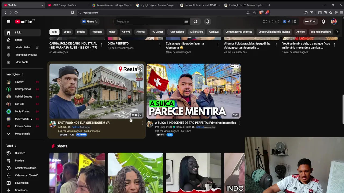344x193 pixels.
Task: Go back with the browser back arrow
Action: pyautogui.click(x=5, y=13)
